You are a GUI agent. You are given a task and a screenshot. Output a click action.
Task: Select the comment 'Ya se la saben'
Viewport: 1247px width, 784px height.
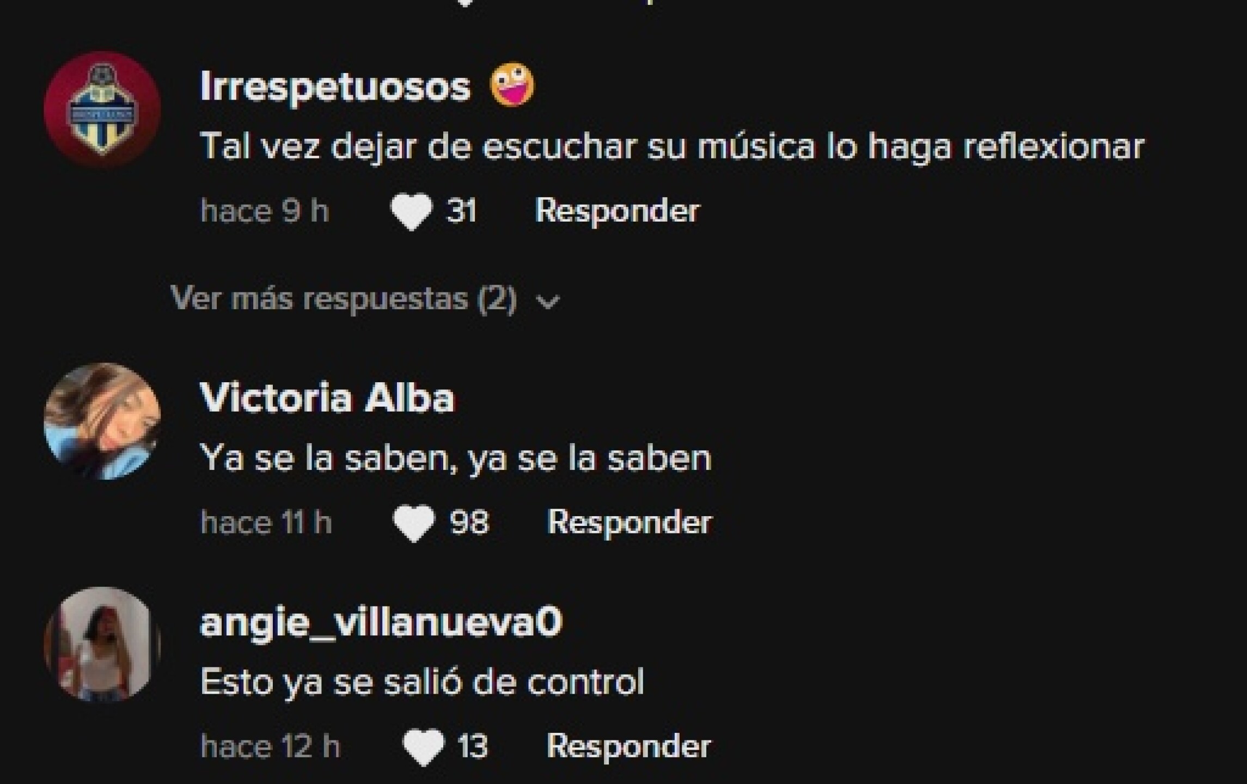click(456, 458)
